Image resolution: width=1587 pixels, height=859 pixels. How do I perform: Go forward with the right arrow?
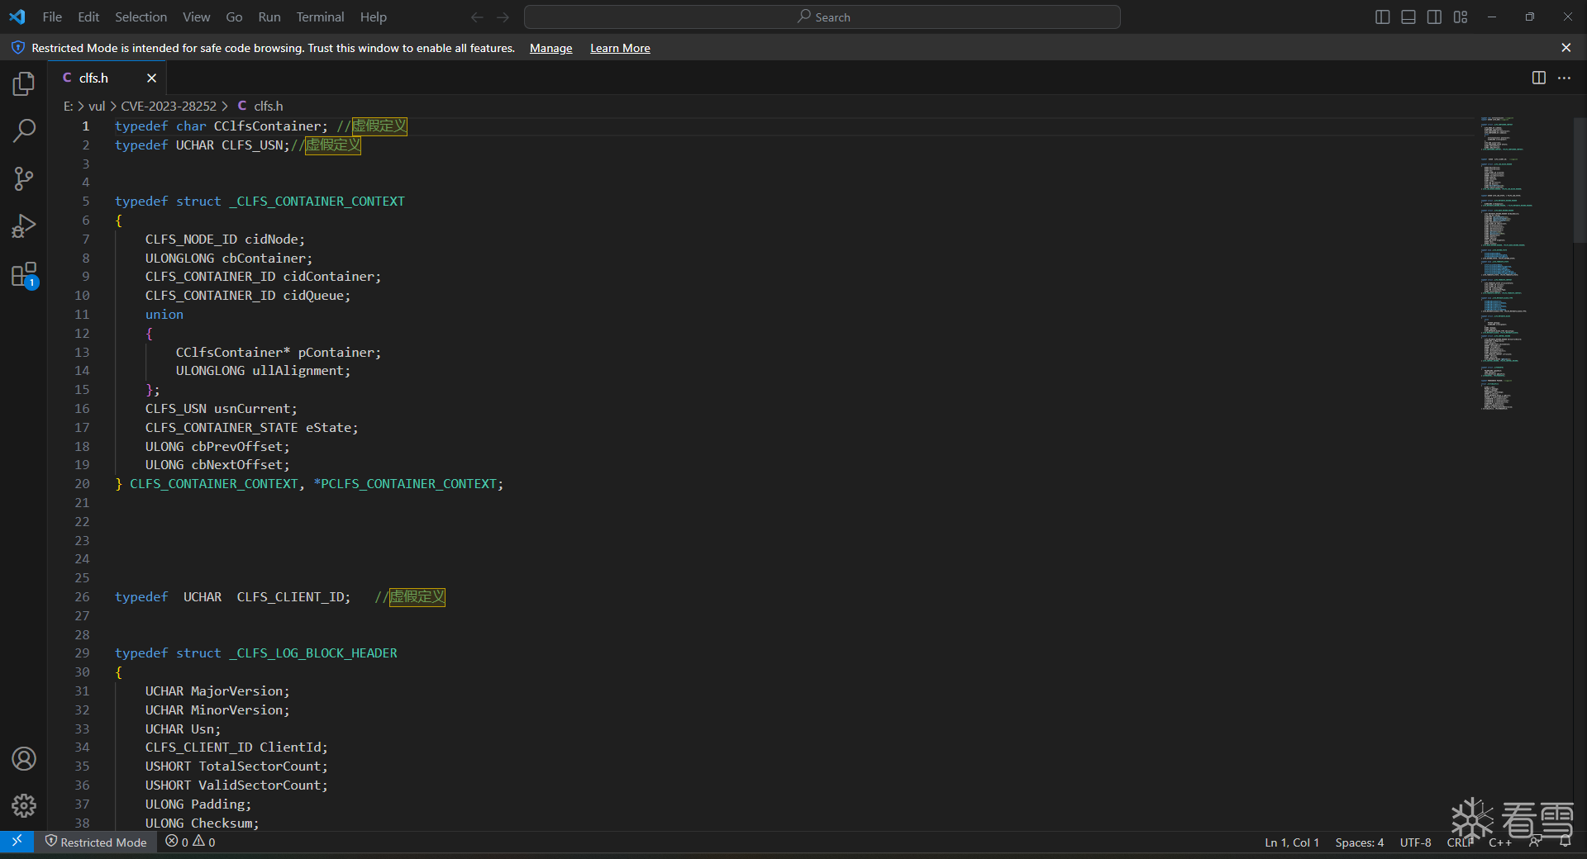click(503, 17)
